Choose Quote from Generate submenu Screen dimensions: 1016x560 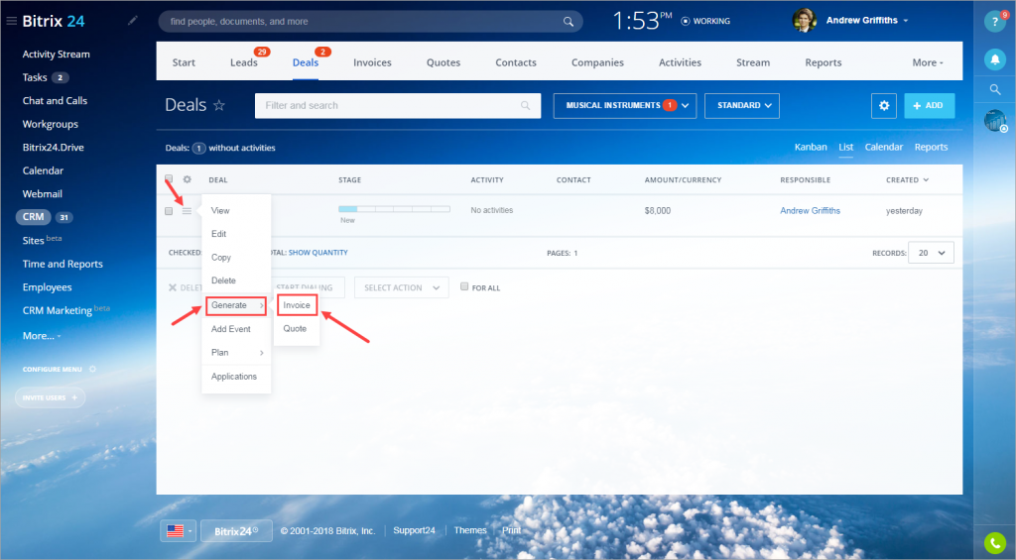pos(296,329)
